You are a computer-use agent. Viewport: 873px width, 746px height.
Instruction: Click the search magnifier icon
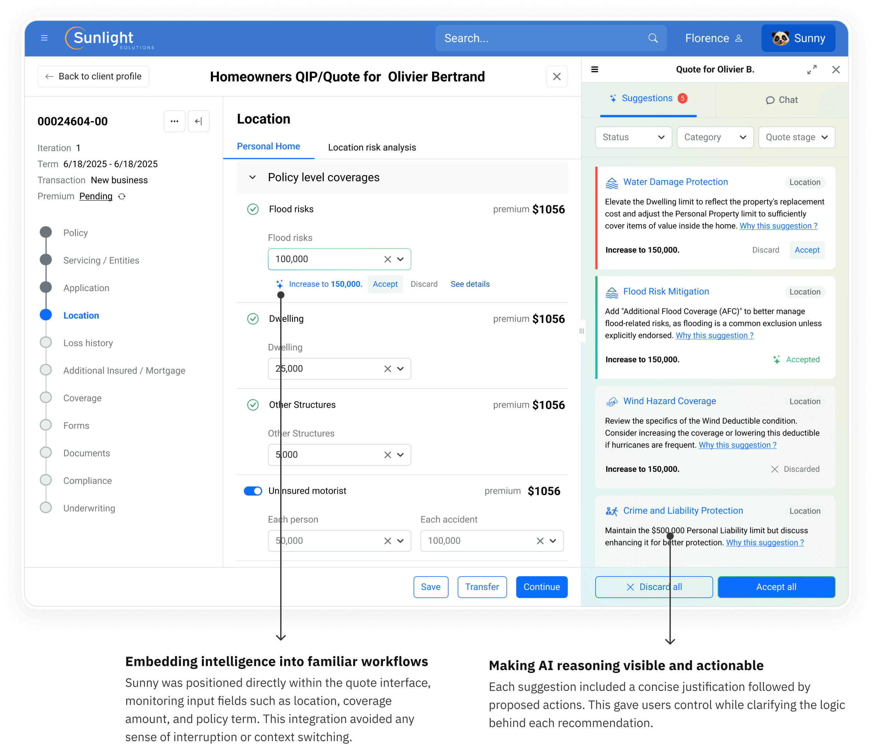click(653, 39)
